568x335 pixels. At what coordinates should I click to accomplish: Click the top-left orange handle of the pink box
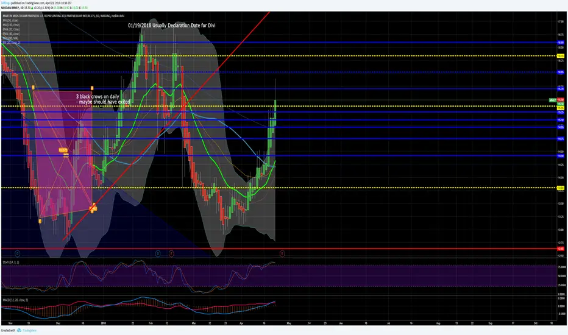click(x=33, y=88)
